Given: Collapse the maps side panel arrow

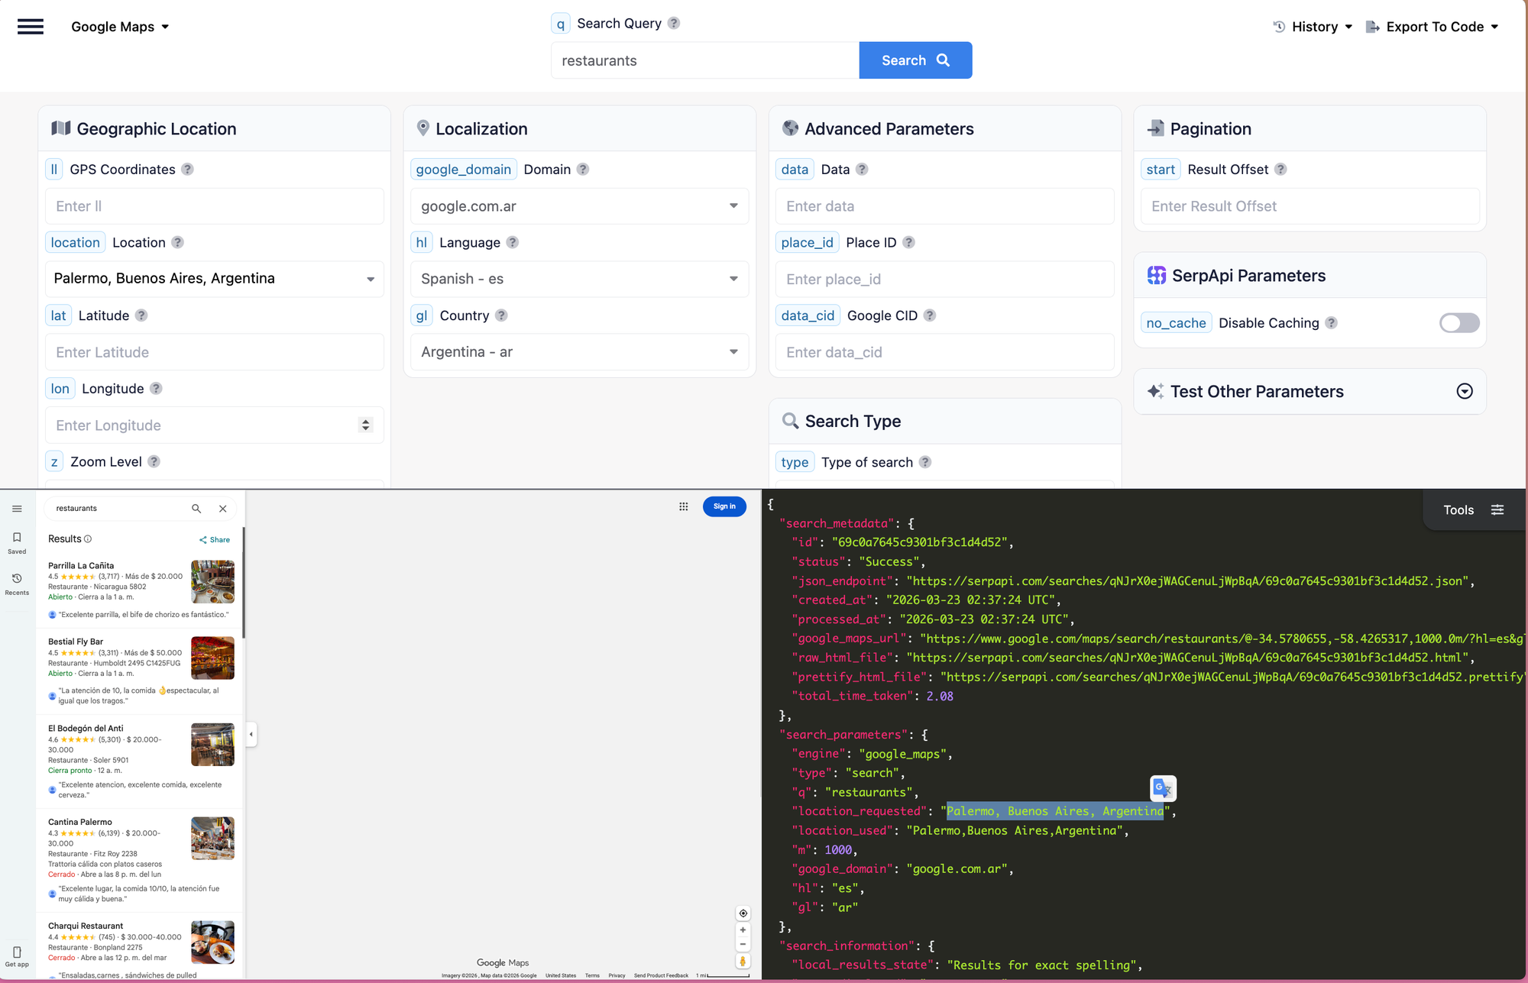Looking at the screenshot, I should [x=251, y=735].
